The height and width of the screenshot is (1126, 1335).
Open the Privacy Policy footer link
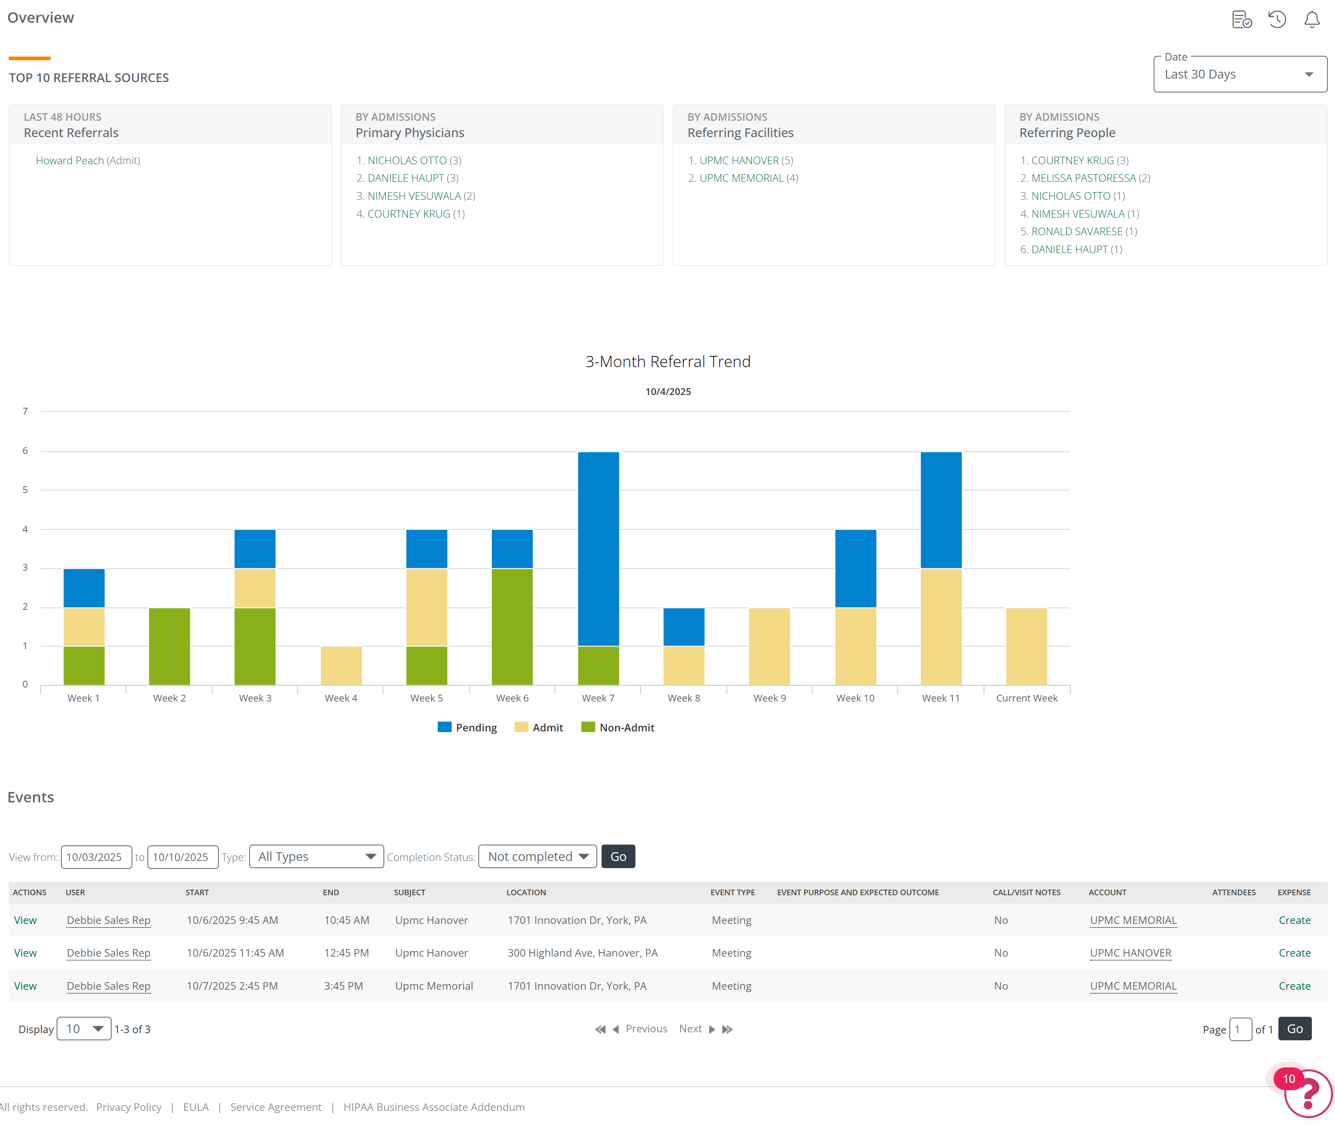point(129,1107)
